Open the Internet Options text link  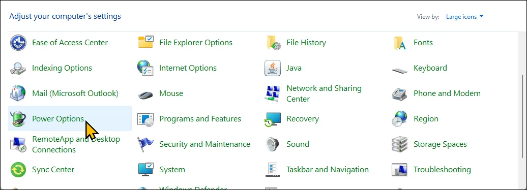(x=188, y=68)
